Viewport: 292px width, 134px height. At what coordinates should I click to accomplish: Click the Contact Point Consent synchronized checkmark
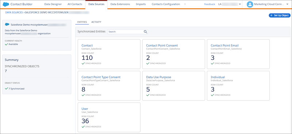pos(148,63)
